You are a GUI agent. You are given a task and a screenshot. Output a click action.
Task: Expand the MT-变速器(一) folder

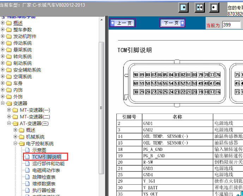click(x=9, y=110)
